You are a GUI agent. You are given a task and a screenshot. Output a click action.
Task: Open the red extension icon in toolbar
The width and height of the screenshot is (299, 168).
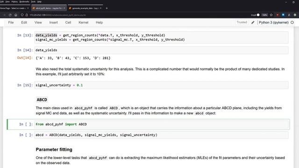click(278, 15)
